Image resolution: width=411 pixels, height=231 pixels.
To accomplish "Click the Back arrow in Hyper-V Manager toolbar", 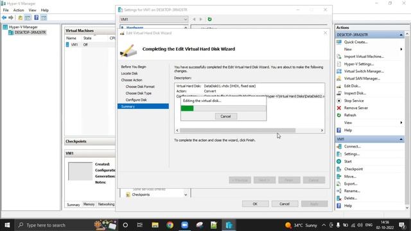I will [4, 17].
